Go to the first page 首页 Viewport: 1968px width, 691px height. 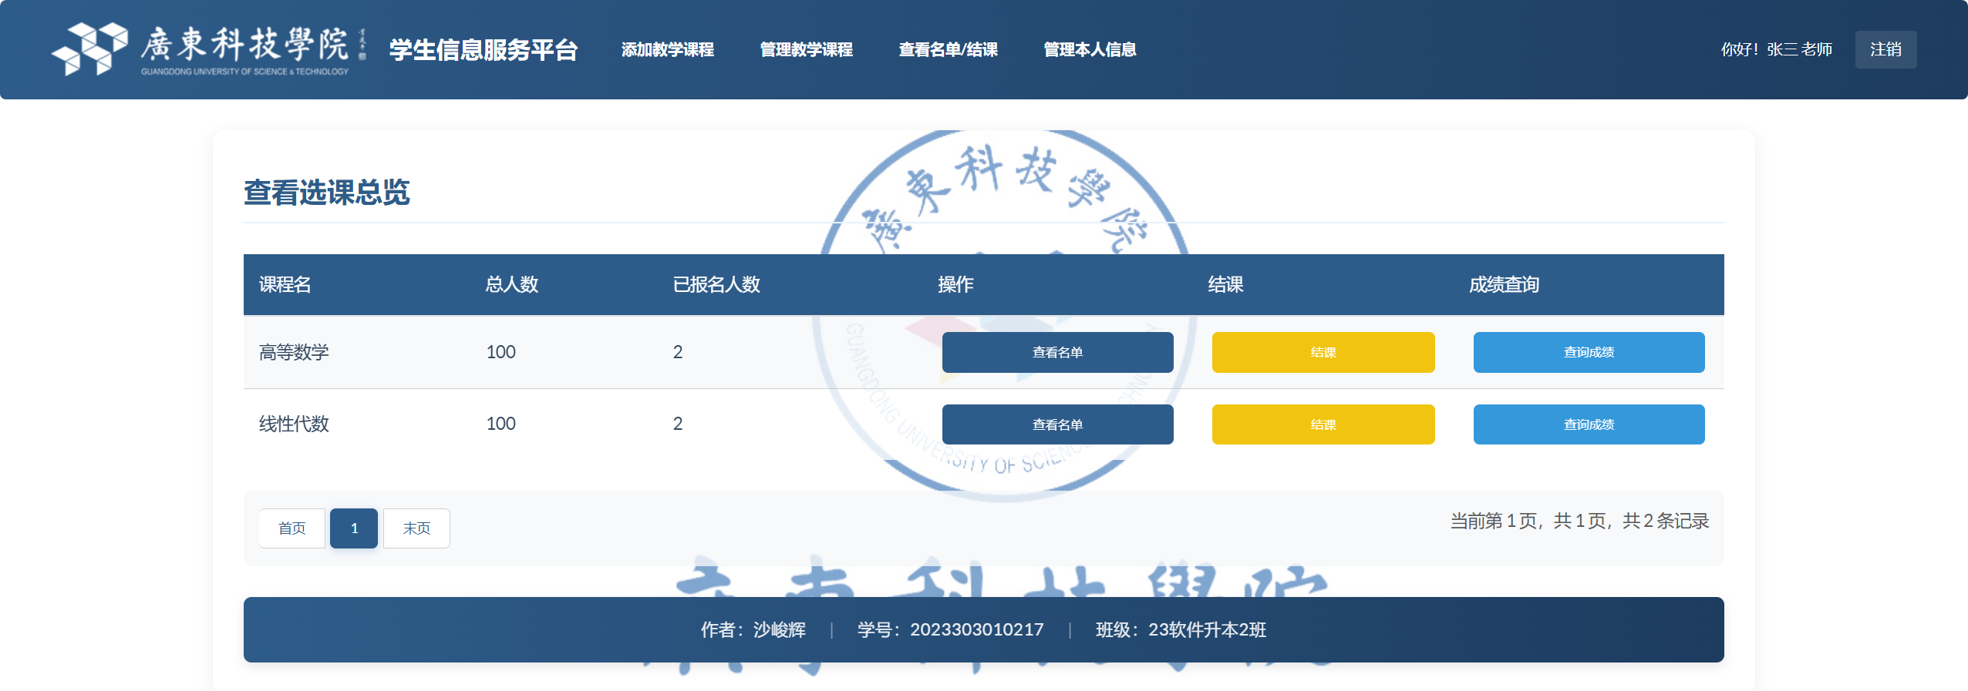click(x=291, y=528)
